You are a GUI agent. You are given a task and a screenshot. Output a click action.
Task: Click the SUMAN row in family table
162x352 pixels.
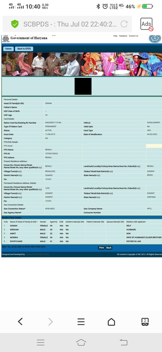(82, 226)
